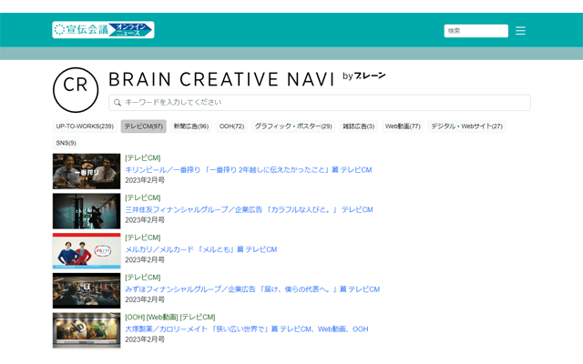Select the SNS(9) tab
Image resolution: width=583 pixels, height=364 pixels.
tap(66, 143)
